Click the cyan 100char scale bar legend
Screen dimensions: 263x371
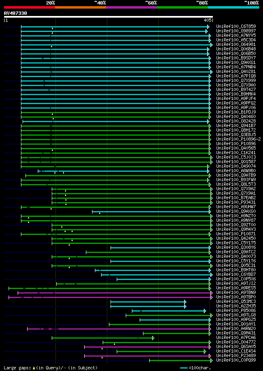(184, 368)
